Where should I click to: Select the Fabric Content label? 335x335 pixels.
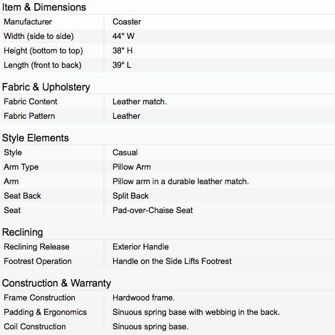(x=30, y=101)
